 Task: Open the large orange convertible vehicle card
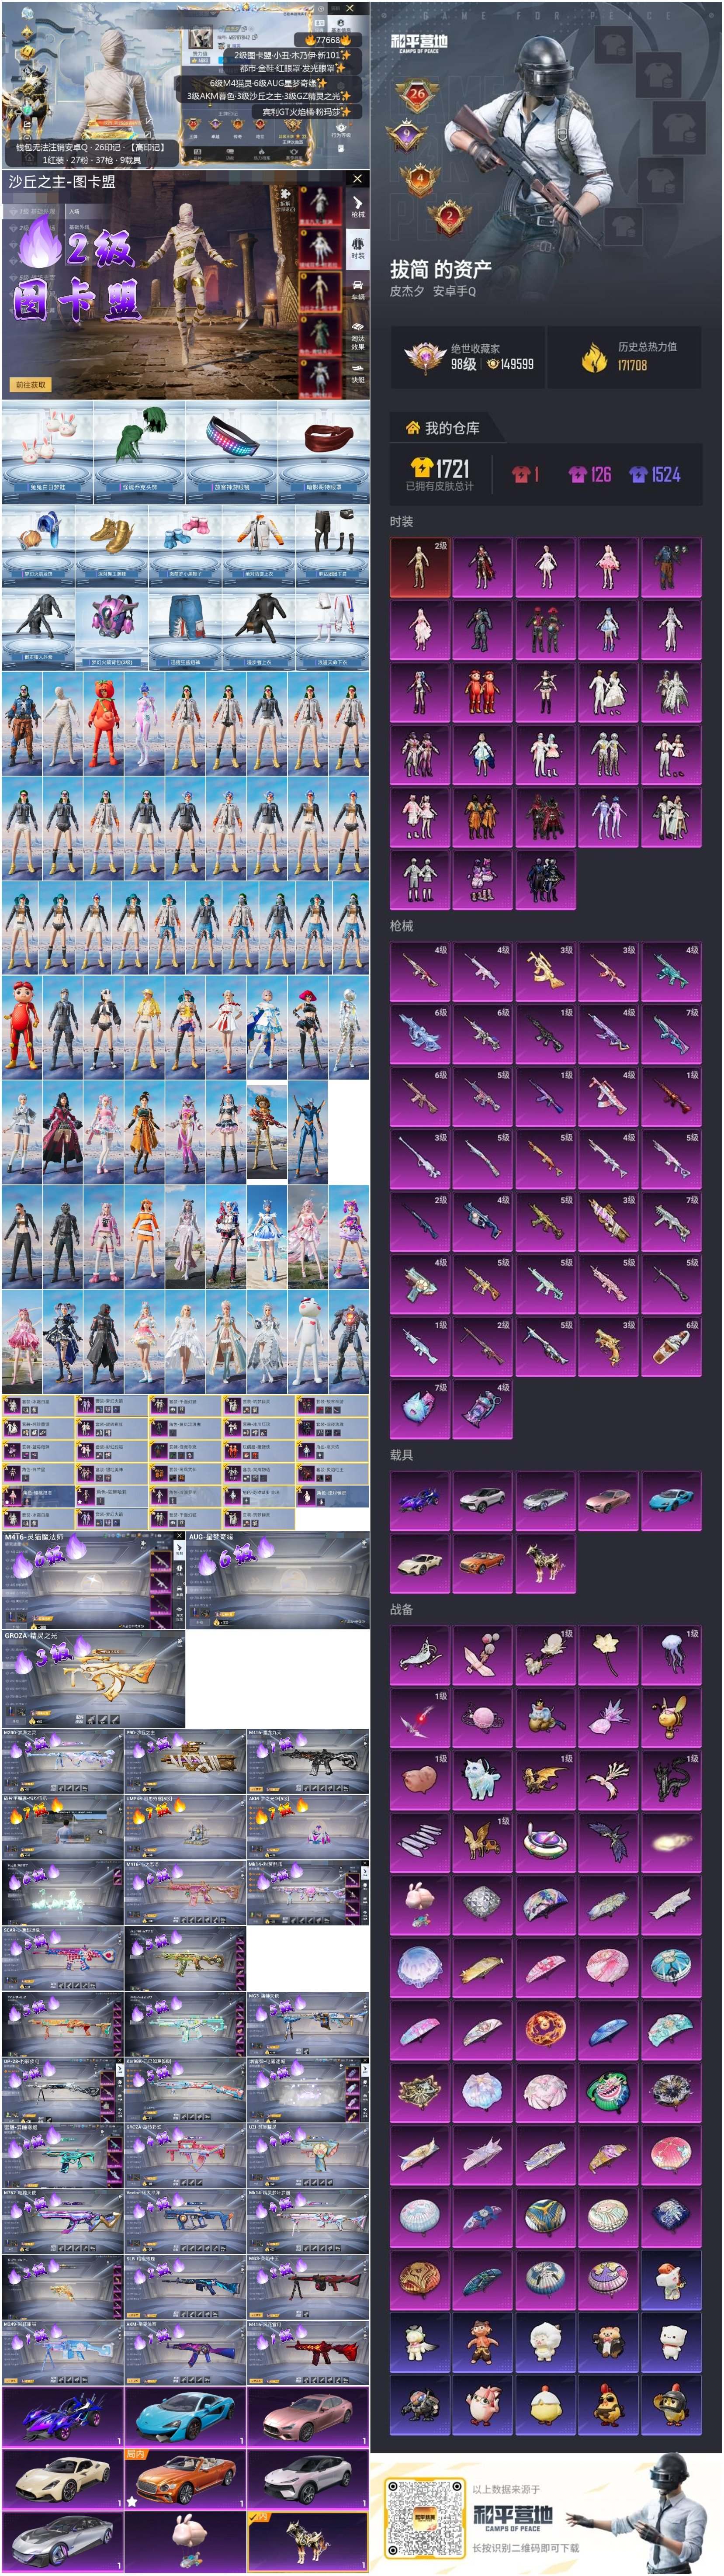(x=185, y=2479)
